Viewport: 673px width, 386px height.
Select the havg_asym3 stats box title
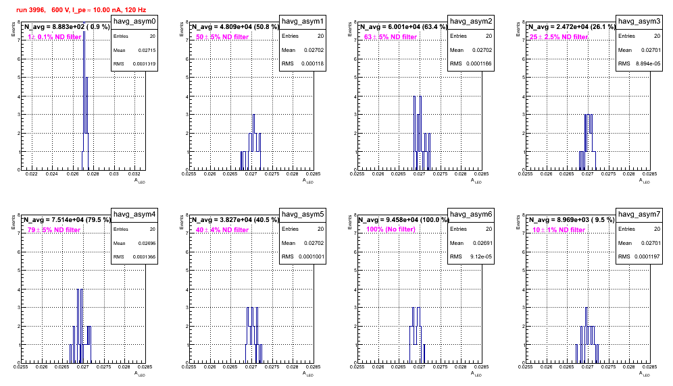tap(639, 21)
